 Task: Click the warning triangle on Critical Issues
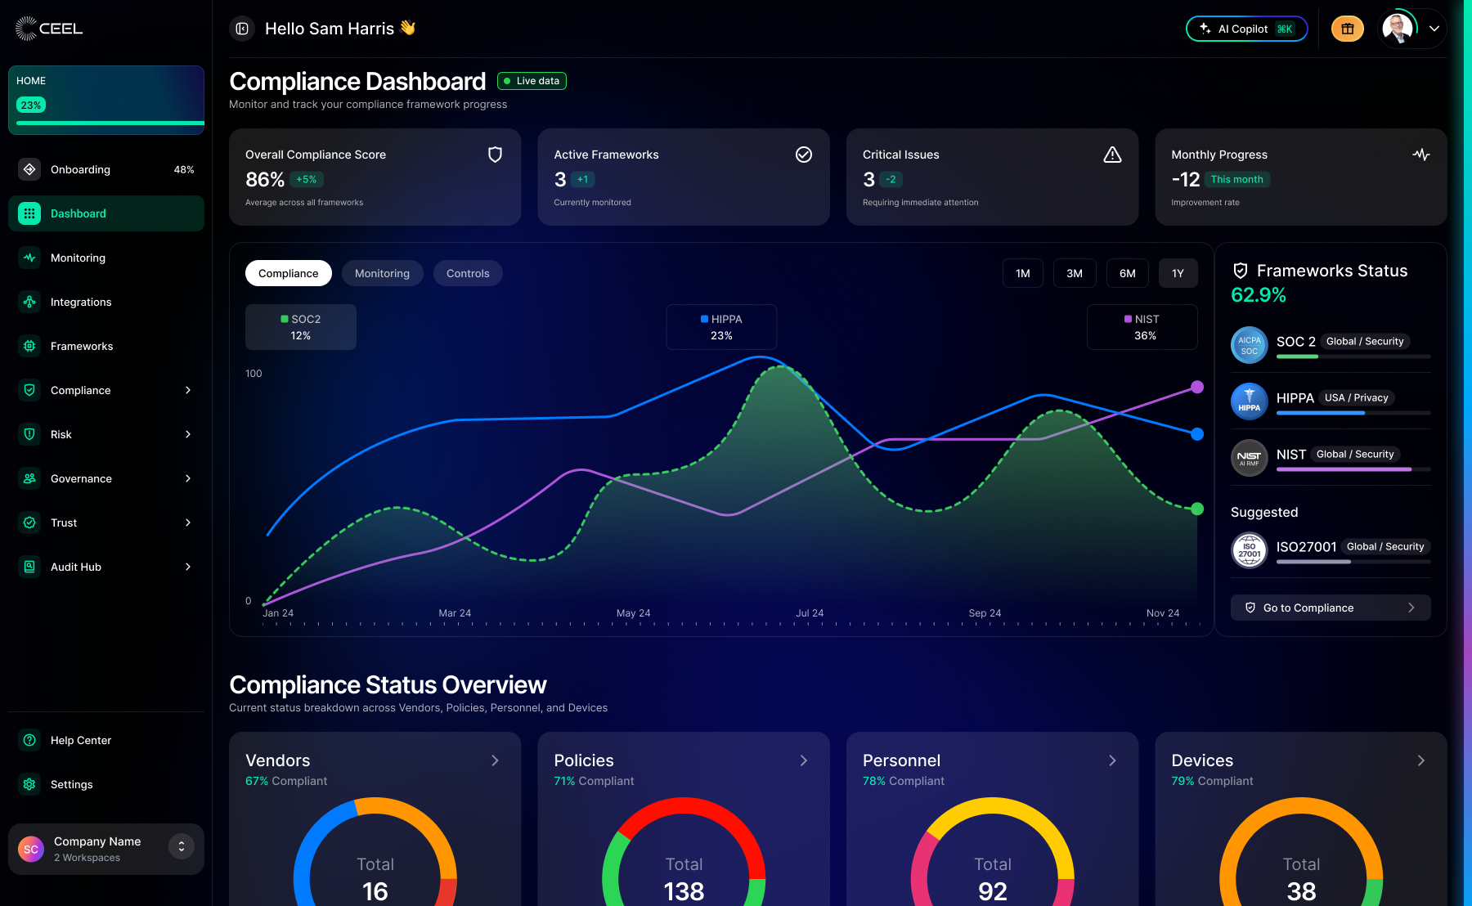click(x=1112, y=155)
